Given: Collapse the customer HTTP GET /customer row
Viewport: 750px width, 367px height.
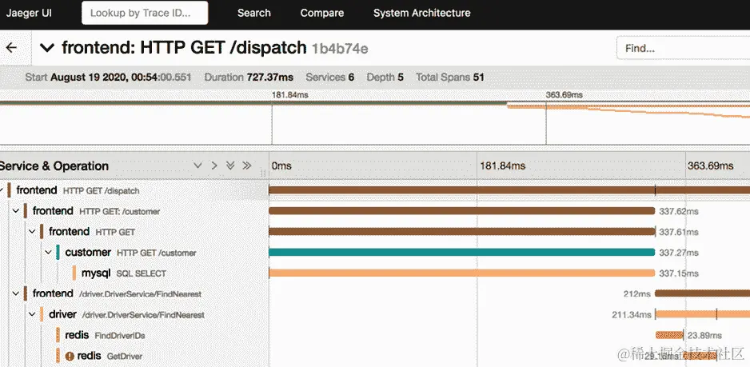Looking at the screenshot, I should pos(48,252).
